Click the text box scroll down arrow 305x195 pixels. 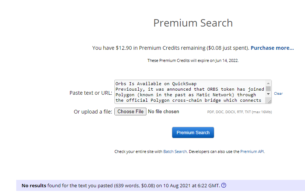coord(268,94)
